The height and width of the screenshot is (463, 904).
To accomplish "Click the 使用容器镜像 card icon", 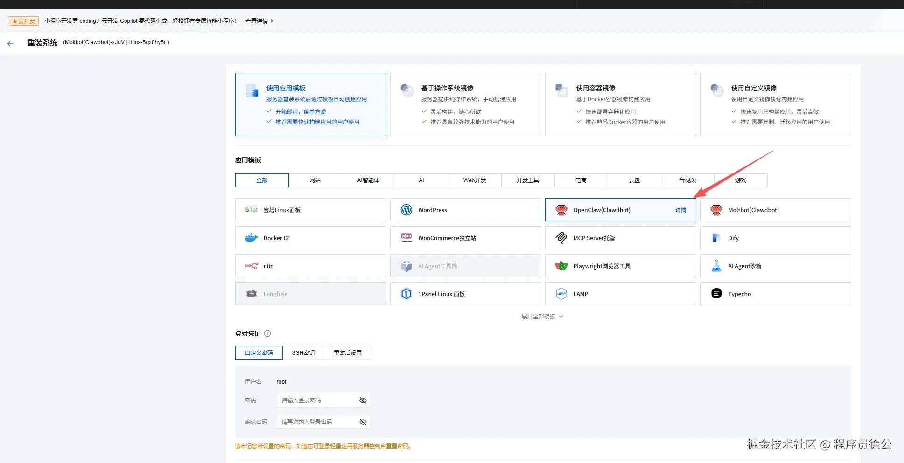I will pos(561,90).
